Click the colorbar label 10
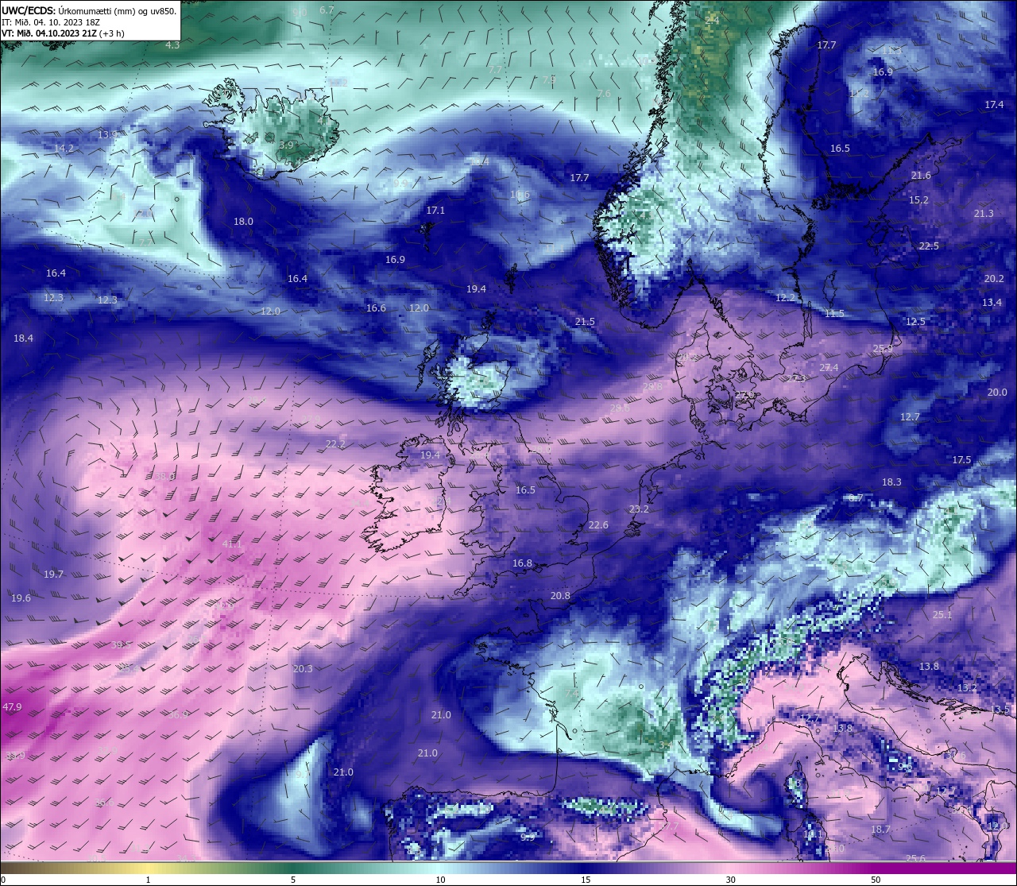The height and width of the screenshot is (886, 1017). [439, 880]
